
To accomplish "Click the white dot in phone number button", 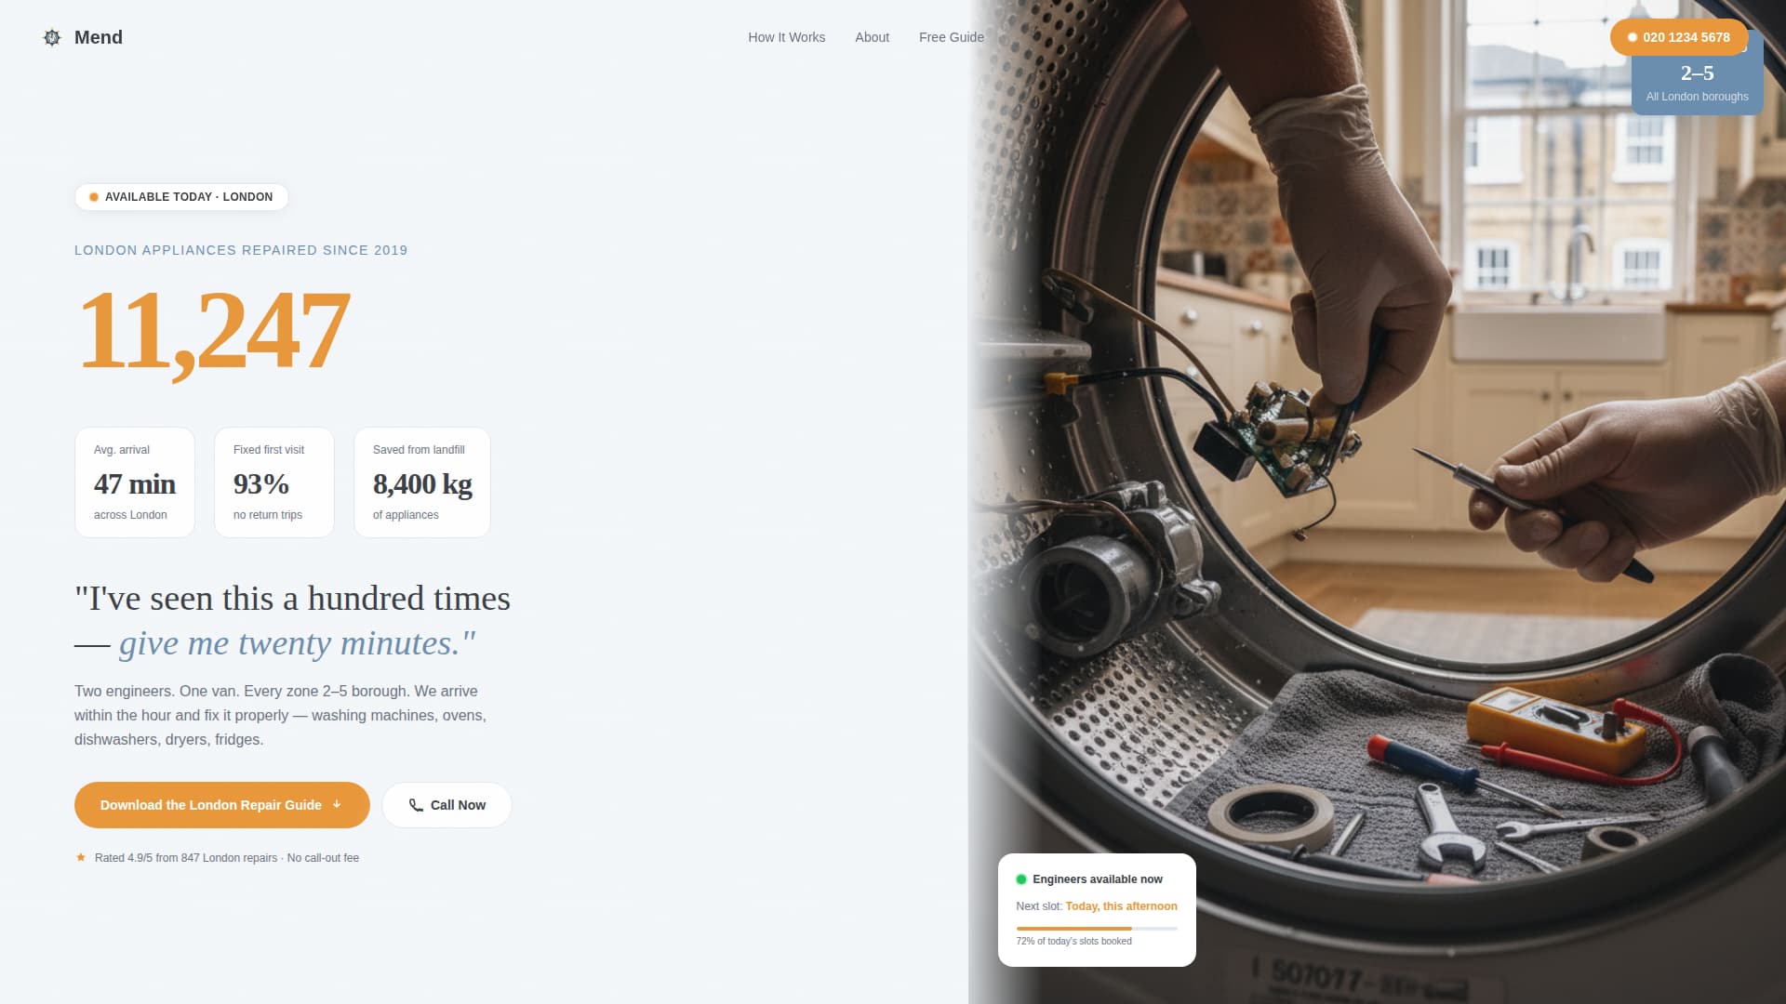I will click(1632, 37).
